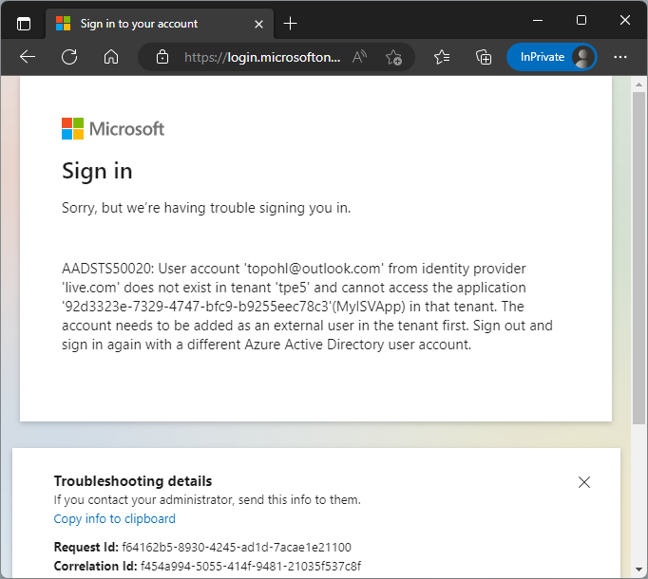Click the browser Back arrow

28,57
